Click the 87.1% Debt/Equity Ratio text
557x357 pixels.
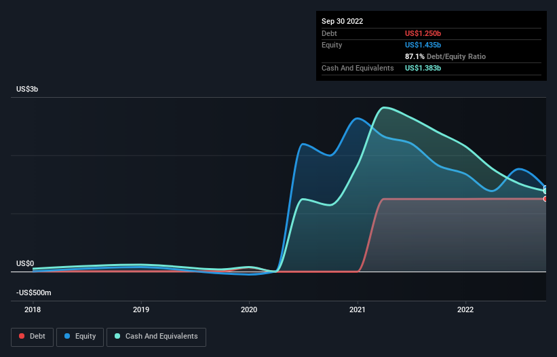pyautogui.click(x=446, y=56)
